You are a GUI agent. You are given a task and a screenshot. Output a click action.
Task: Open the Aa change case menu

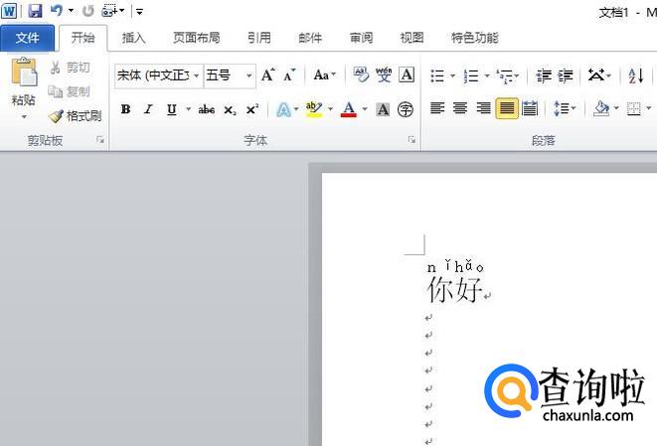pos(325,74)
